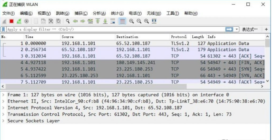Sort by the Protocol column header
This screenshot has height=140, width=272.
[180, 37]
